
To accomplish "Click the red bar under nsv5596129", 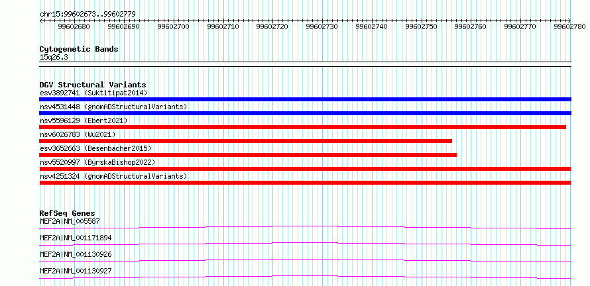I will tap(302, 127).
